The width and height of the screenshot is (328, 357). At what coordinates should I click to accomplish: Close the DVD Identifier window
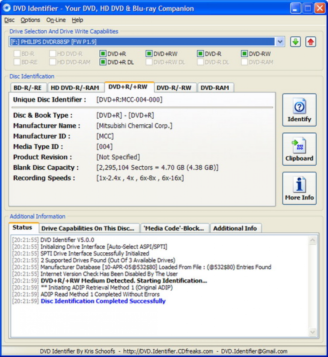(x=320, y=8)
